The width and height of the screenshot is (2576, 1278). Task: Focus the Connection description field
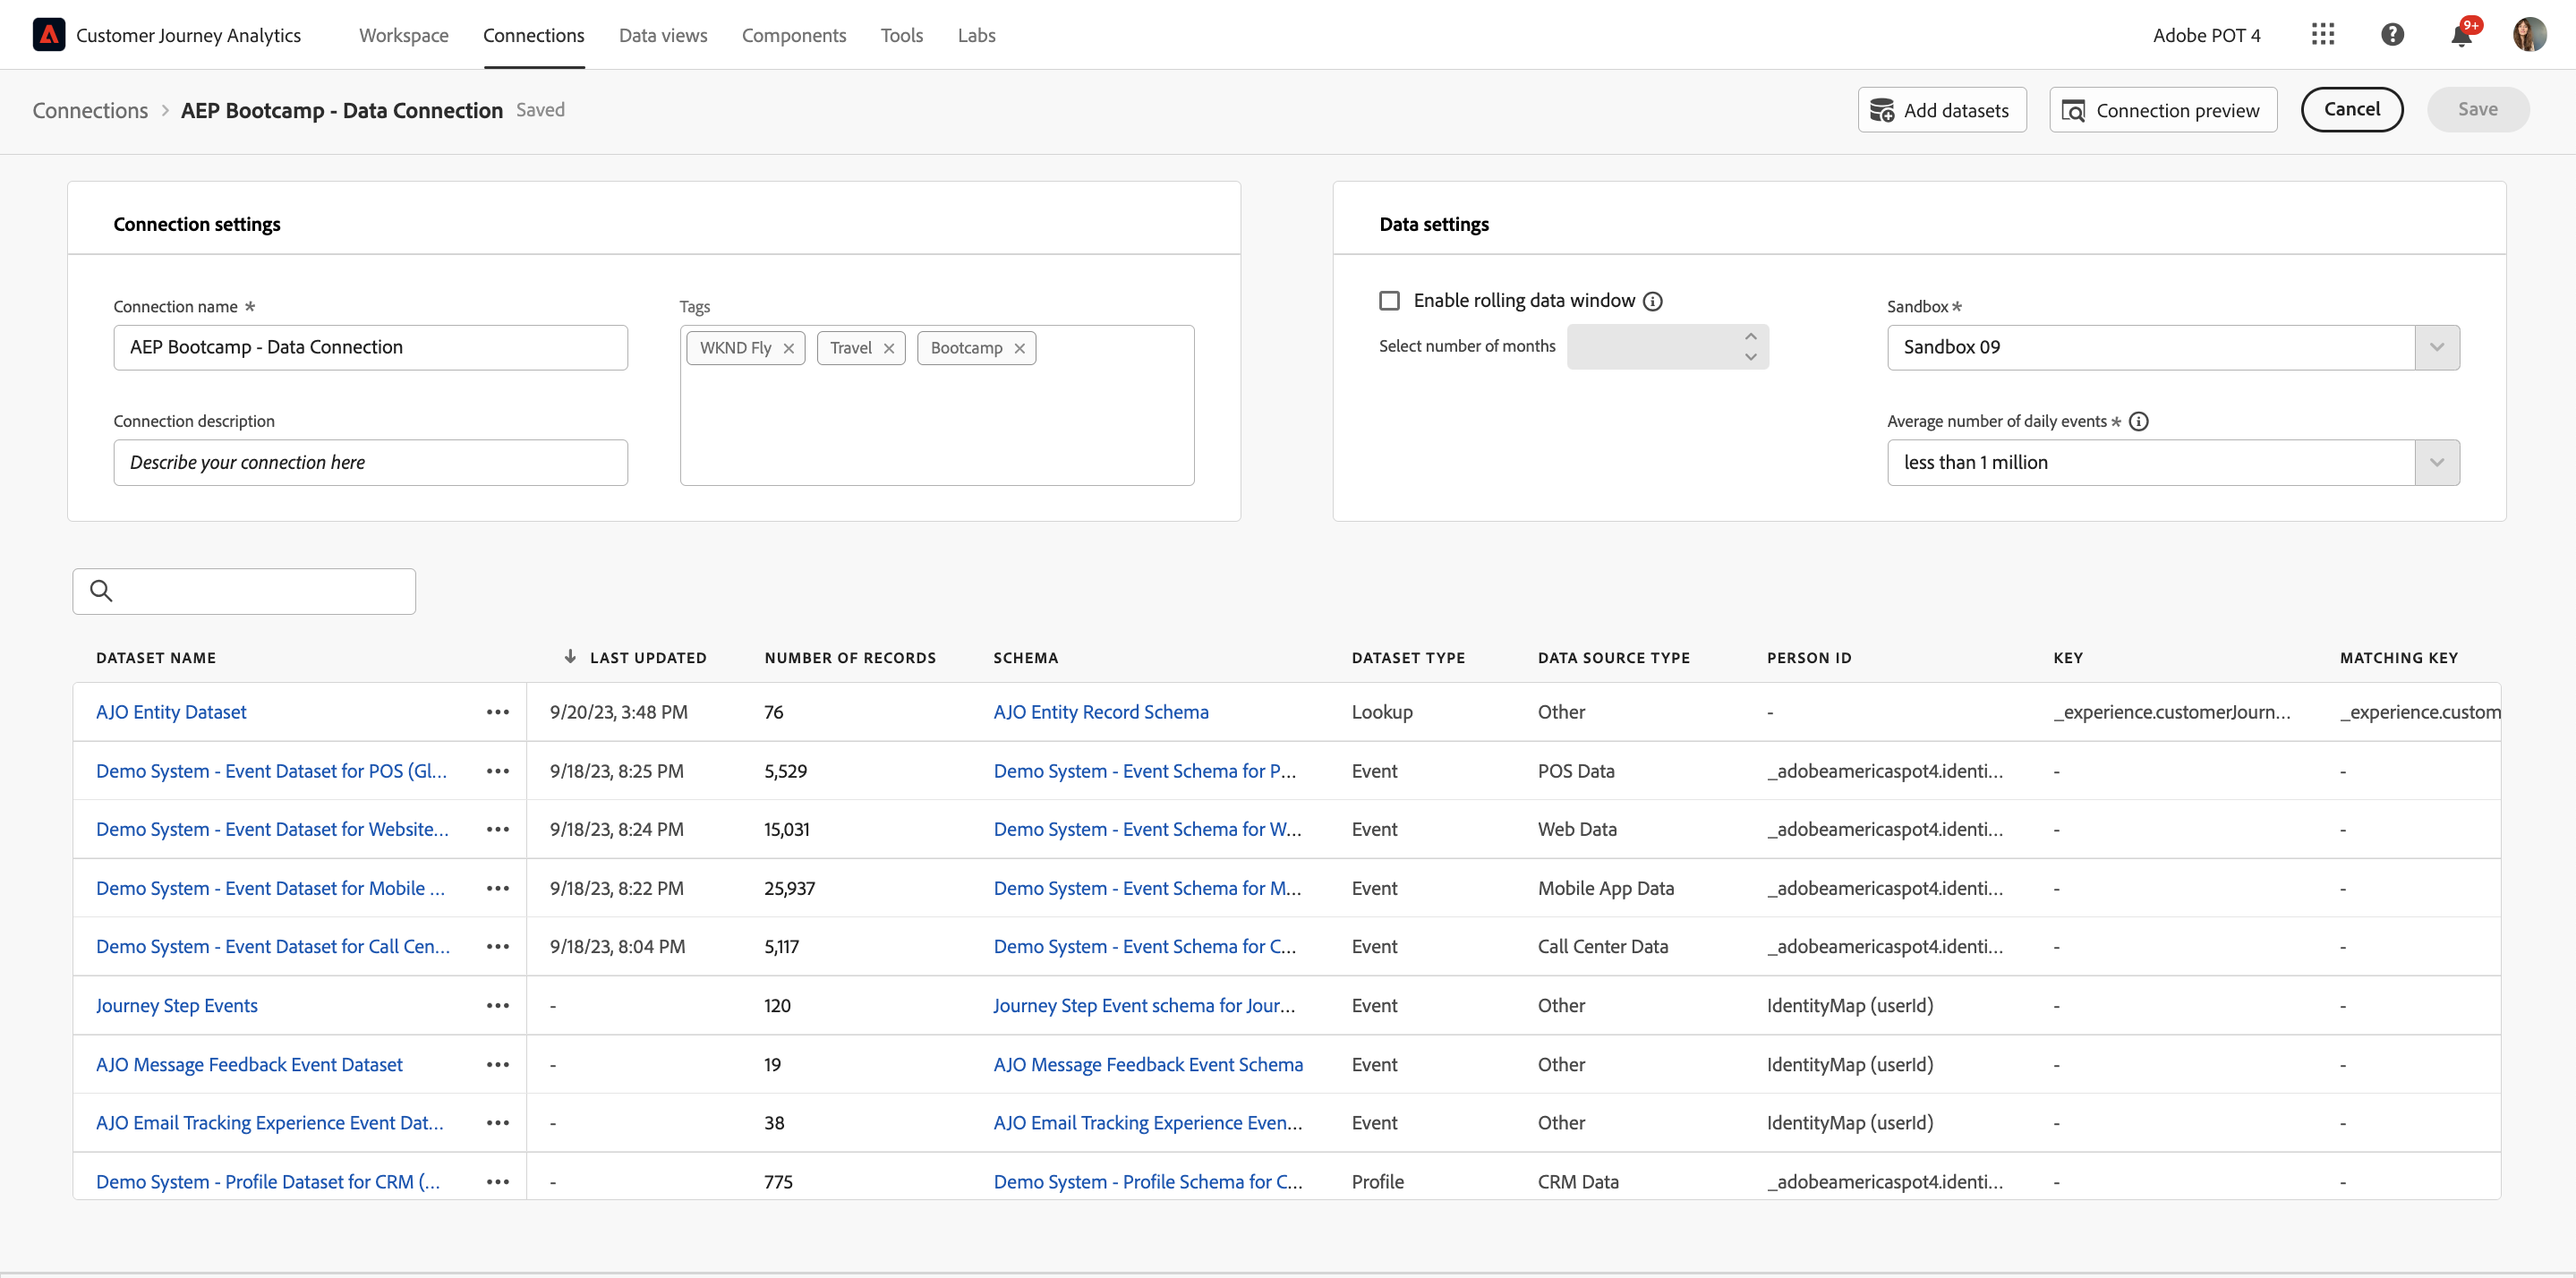coord(371,462)
